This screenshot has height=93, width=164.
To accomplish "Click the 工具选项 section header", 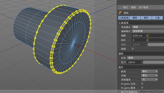I will [141, 23].
